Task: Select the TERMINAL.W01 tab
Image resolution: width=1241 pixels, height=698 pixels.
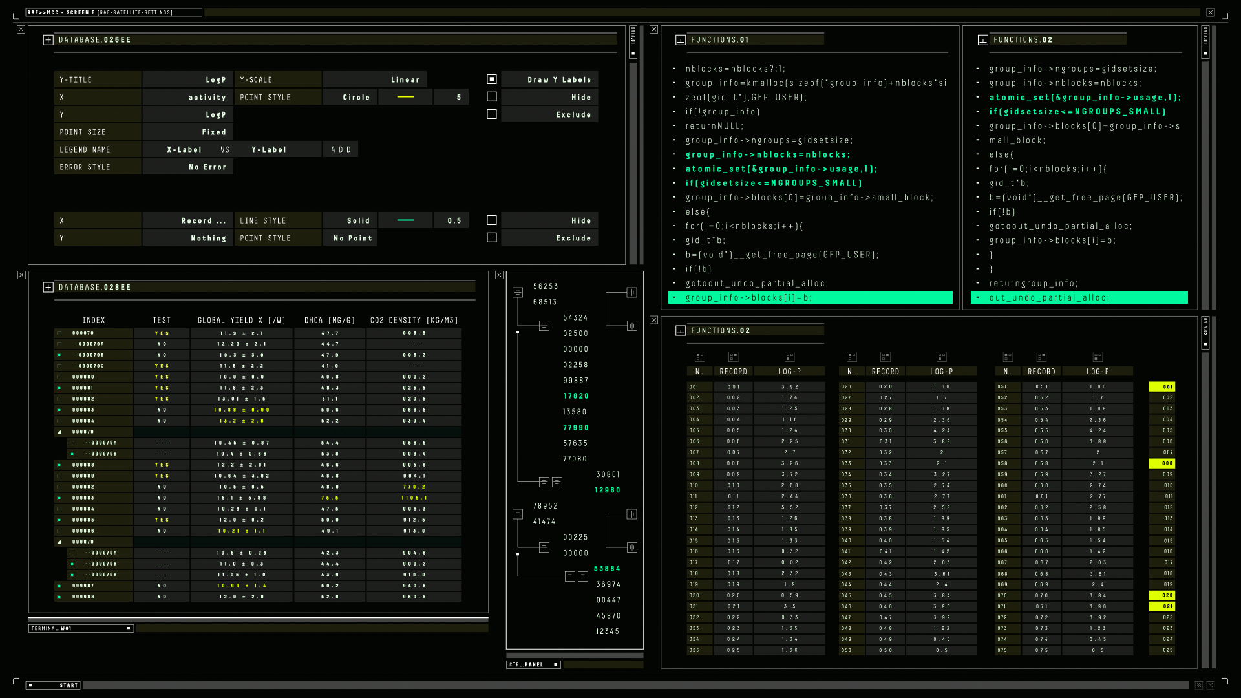Action: pos(81,628)
